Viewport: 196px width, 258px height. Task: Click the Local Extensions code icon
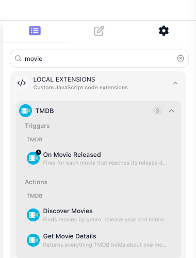point(22,83)
